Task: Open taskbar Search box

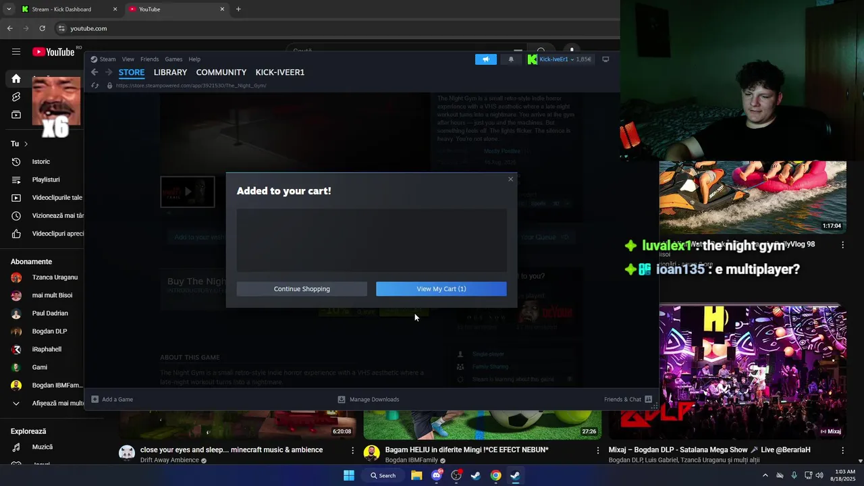Action: (x=383, y=475)
